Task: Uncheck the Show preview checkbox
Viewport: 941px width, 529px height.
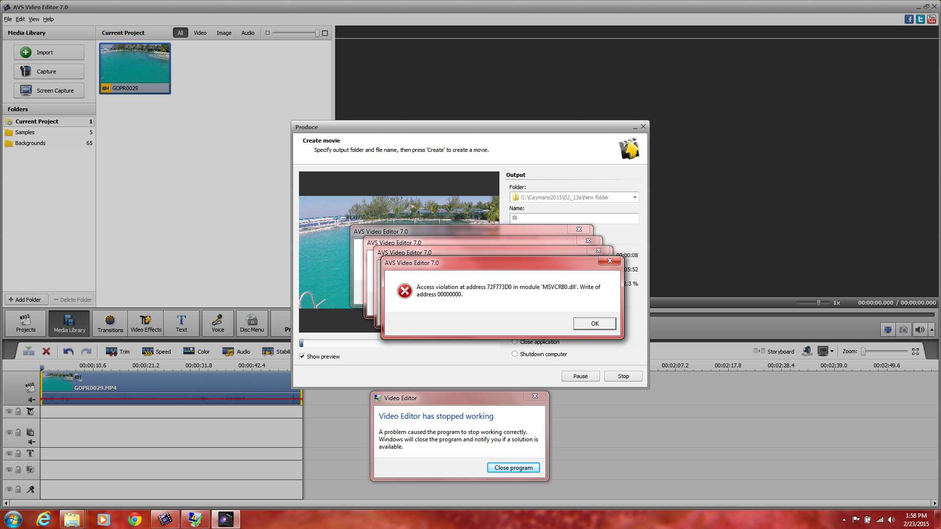Action: 302,356
